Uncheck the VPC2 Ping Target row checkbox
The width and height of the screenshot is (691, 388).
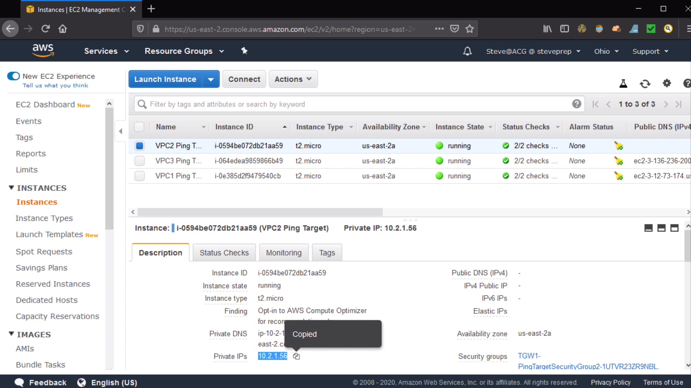click(140, 146)
